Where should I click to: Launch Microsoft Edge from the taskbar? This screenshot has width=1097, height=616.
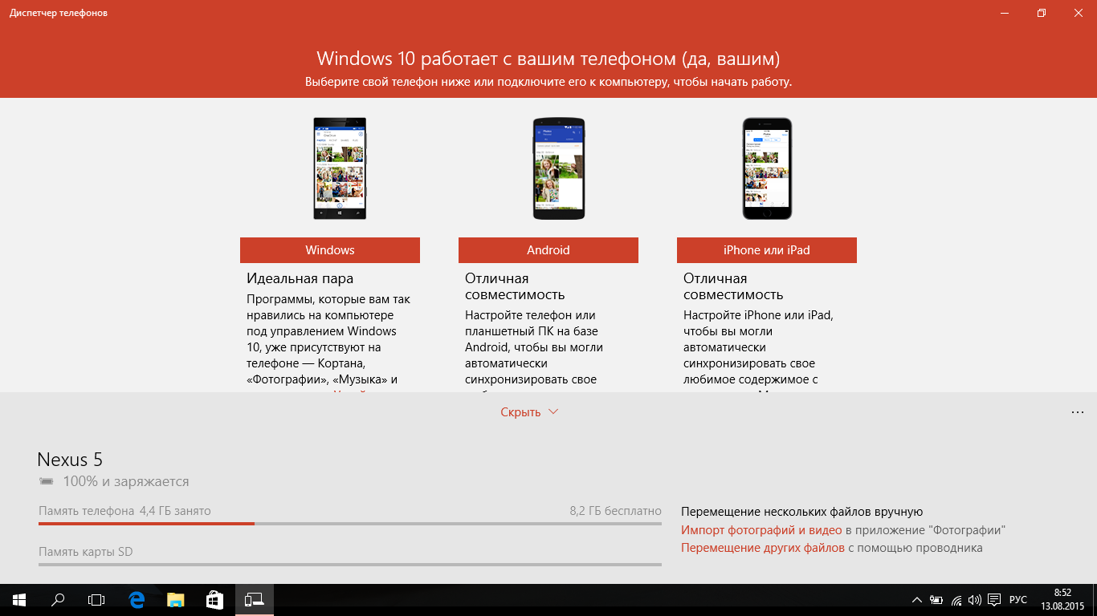pos(137,600)
